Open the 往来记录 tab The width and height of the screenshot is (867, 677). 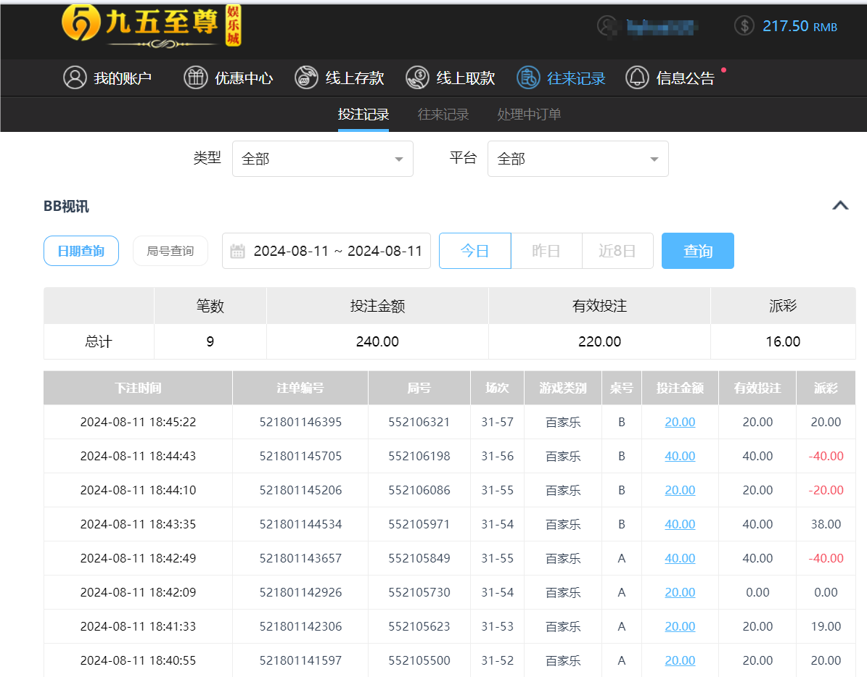[443, 114]
